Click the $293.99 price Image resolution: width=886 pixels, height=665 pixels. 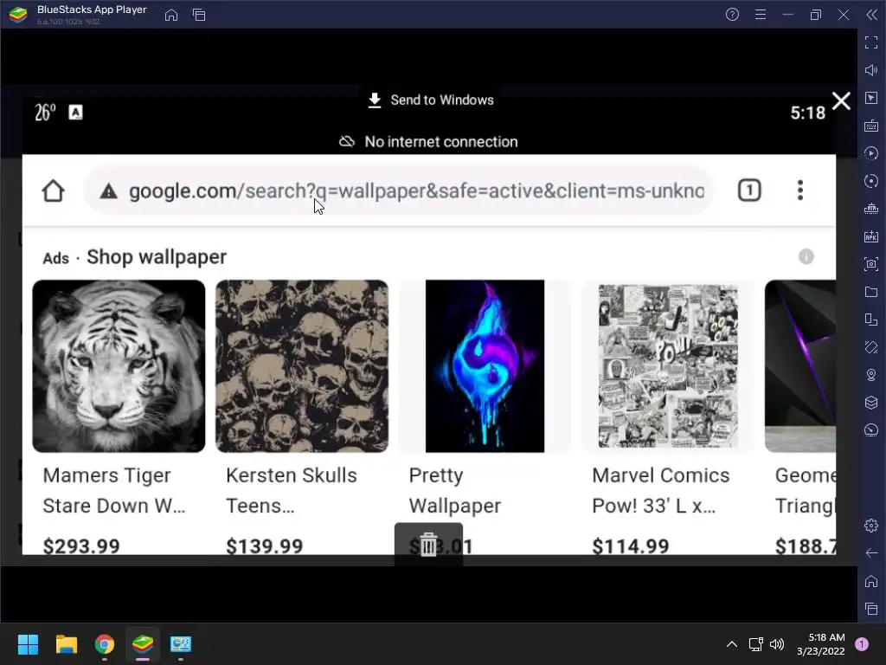tap(81, 546)
